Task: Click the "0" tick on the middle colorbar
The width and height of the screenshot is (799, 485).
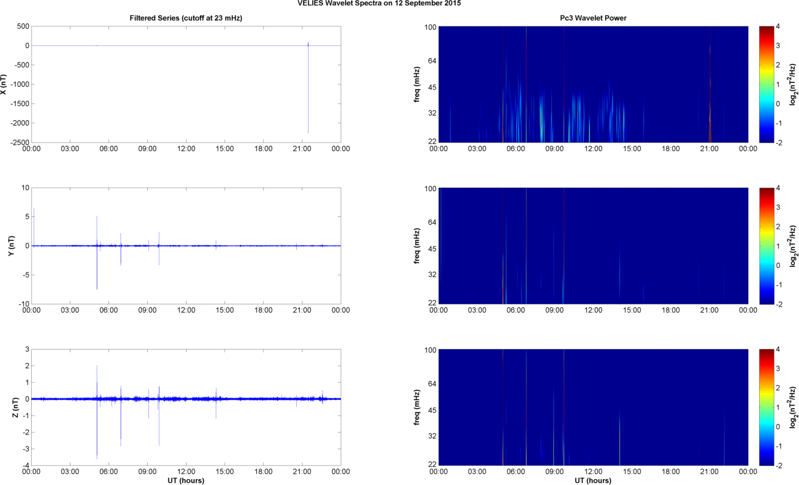Action: click(777, 265)
